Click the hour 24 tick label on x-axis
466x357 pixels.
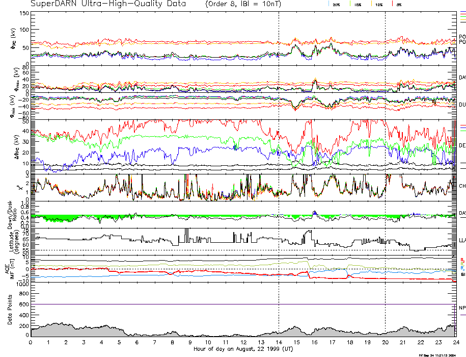tap(455, 342)
